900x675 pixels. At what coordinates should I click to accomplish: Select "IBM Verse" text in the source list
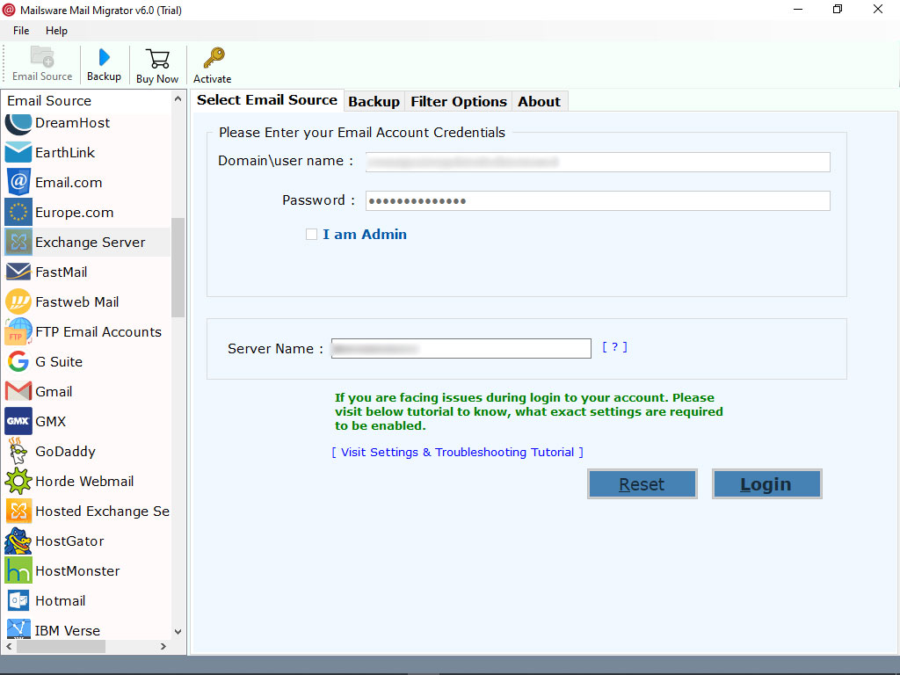pyautogui.click(x=67, y=630)
